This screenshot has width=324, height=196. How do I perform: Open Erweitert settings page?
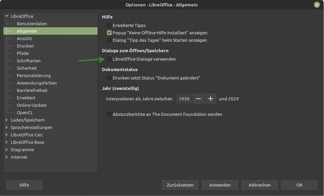[x=26, y=98]
